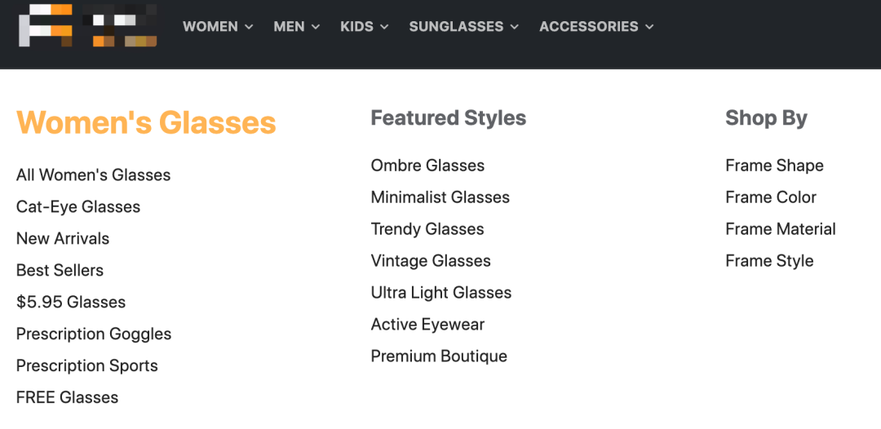Select Cat-Eye Glasses link
This screenshot has height=429, width=881.
tap(78, 207)
